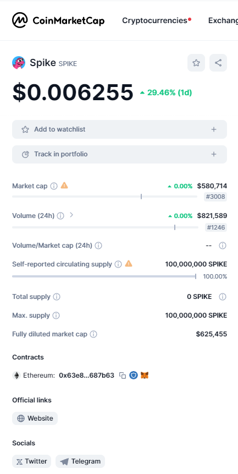The width and height of the screenshot is (238, 474).
Task: Click the Market cap warning triangle icon
Action: (x=64, y=186)
